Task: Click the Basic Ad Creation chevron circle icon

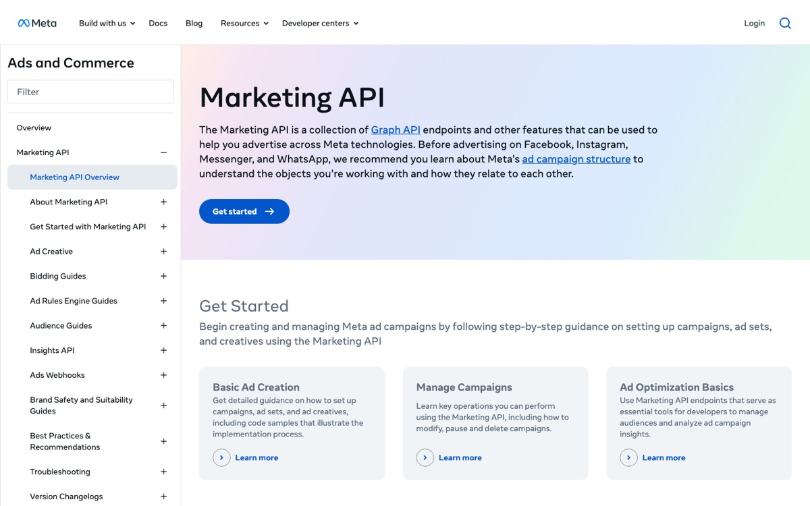Action: [x=221, y=457]
